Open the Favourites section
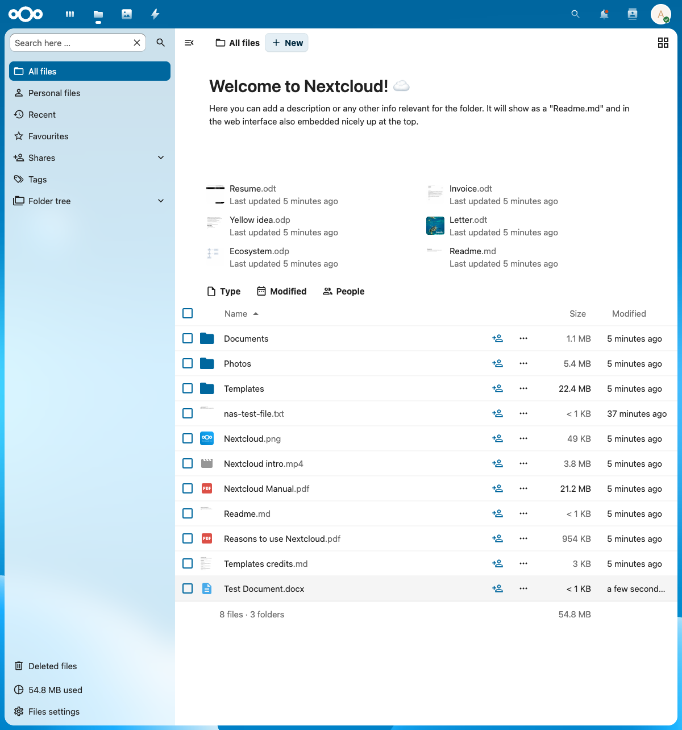 click(47, 136)
